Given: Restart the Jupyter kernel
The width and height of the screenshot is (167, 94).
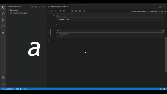Looking at the screenshot, I should tap(60, 11).
